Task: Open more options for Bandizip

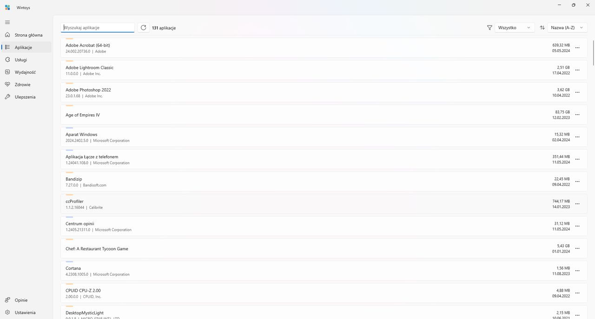Action: tap(577, 182)
